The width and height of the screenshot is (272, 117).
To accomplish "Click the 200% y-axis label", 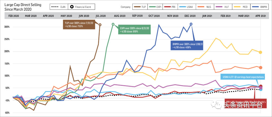I will pyautogui.click(x=7, y=51).
